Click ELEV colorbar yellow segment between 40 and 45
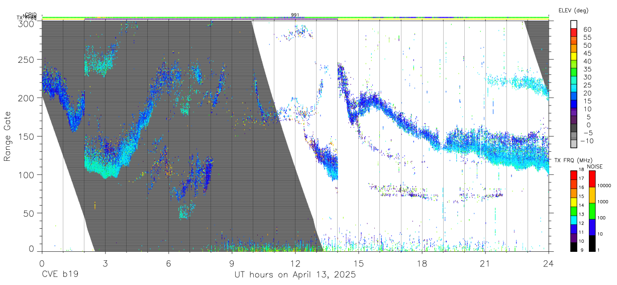Viewport: 617px width, 285px height. [x=574, y=57]
